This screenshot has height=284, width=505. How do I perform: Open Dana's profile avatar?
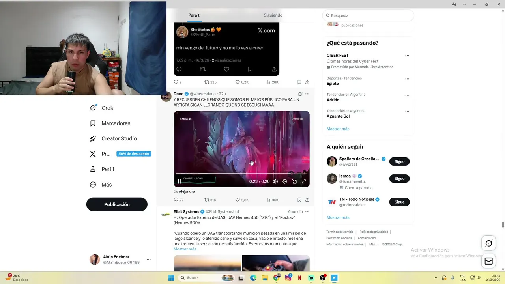[166, 96]
